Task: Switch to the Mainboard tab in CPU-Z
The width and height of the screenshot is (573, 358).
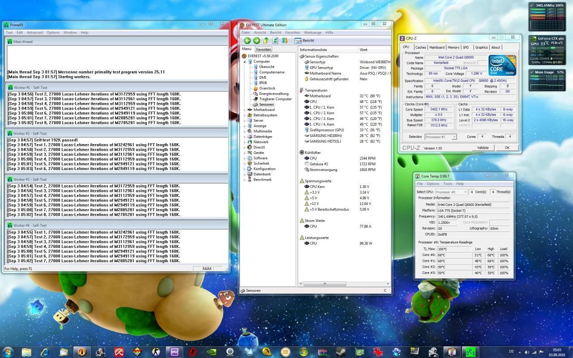Action: click(x=437, y=47)
